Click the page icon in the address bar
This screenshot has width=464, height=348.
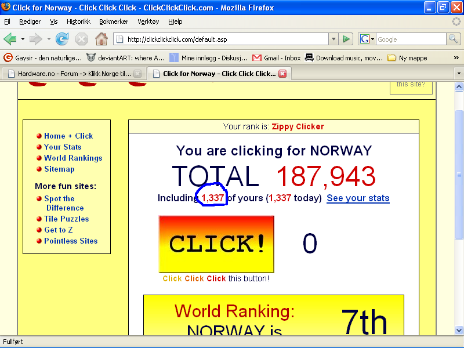120,39
